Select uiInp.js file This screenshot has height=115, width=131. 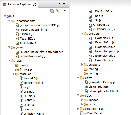(29, 109)
